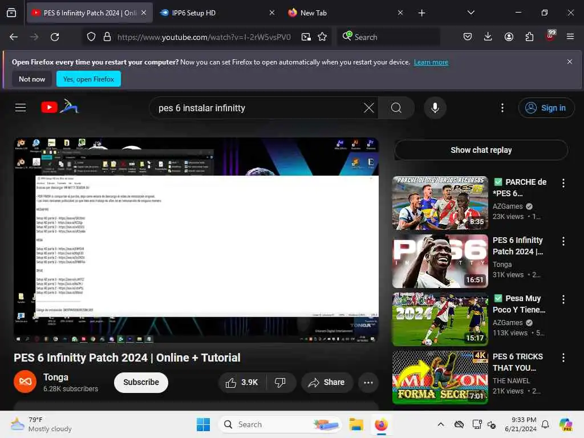Open tracking protection shield icon
Screen dimensions: 584x438
(x=91, y=37)
